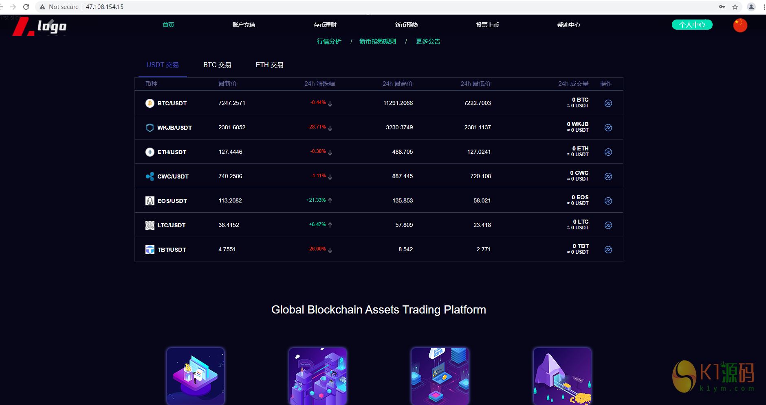Screen dimensions: 766x405
Task: Click the trade icon for TBT/USDT row
Action: (608, 250)
